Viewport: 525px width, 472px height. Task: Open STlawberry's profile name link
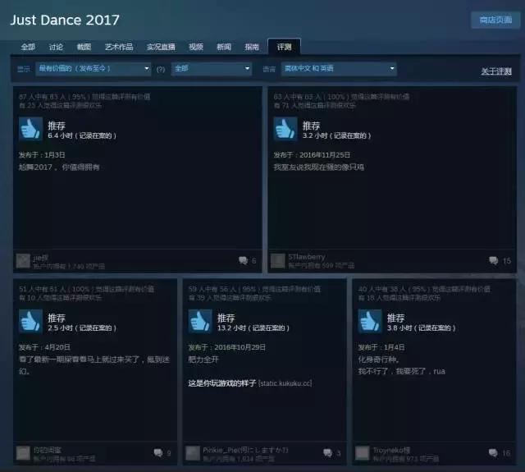tap(306, 257)
